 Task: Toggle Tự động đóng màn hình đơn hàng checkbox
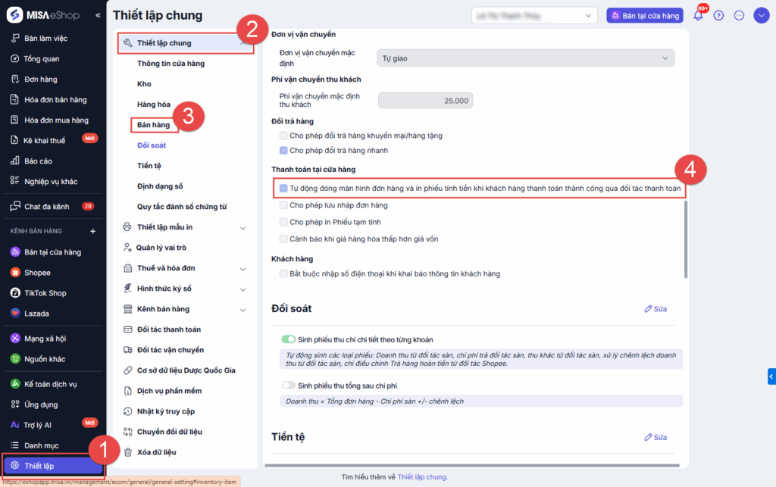pyautogui.click(x=283, y=189)
